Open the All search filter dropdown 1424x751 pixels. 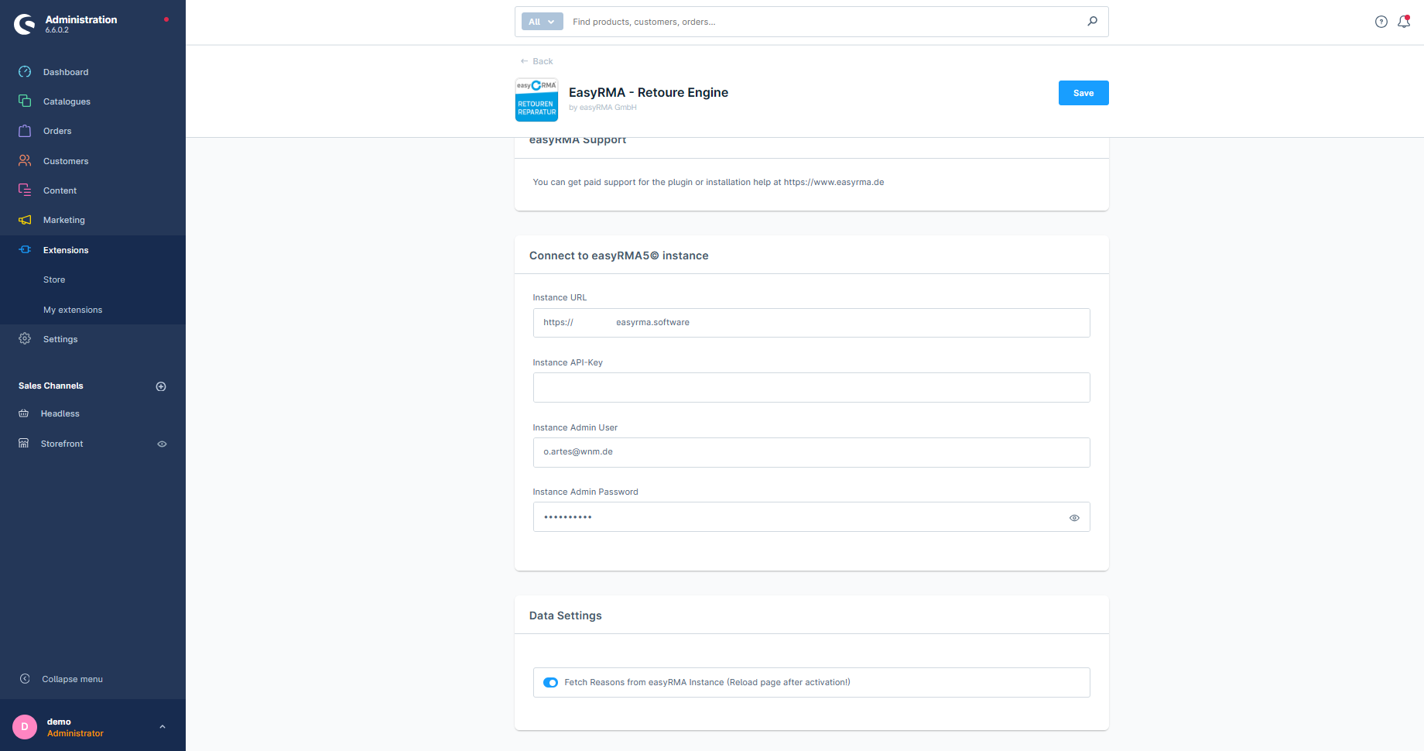point(542,22)
